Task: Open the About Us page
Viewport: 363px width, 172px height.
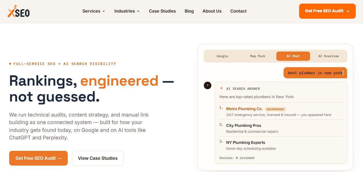Action: tap(212, 11)
